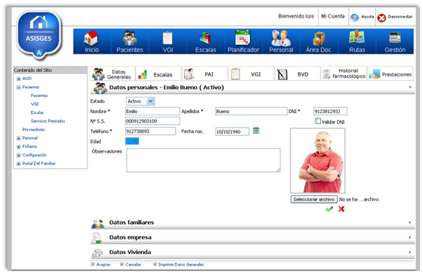Screen dimensions: 423x274
Task: Click the patient photo thumbnail
Action: click(318, 160)
